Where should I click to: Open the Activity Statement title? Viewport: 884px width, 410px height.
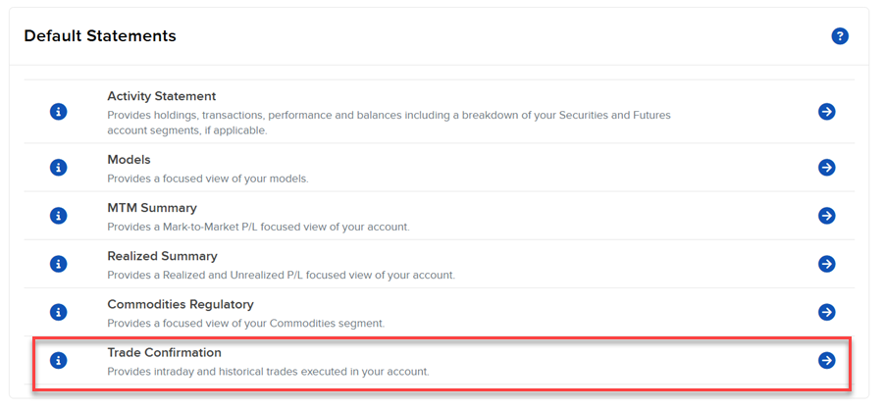click(x=161, y=96)
